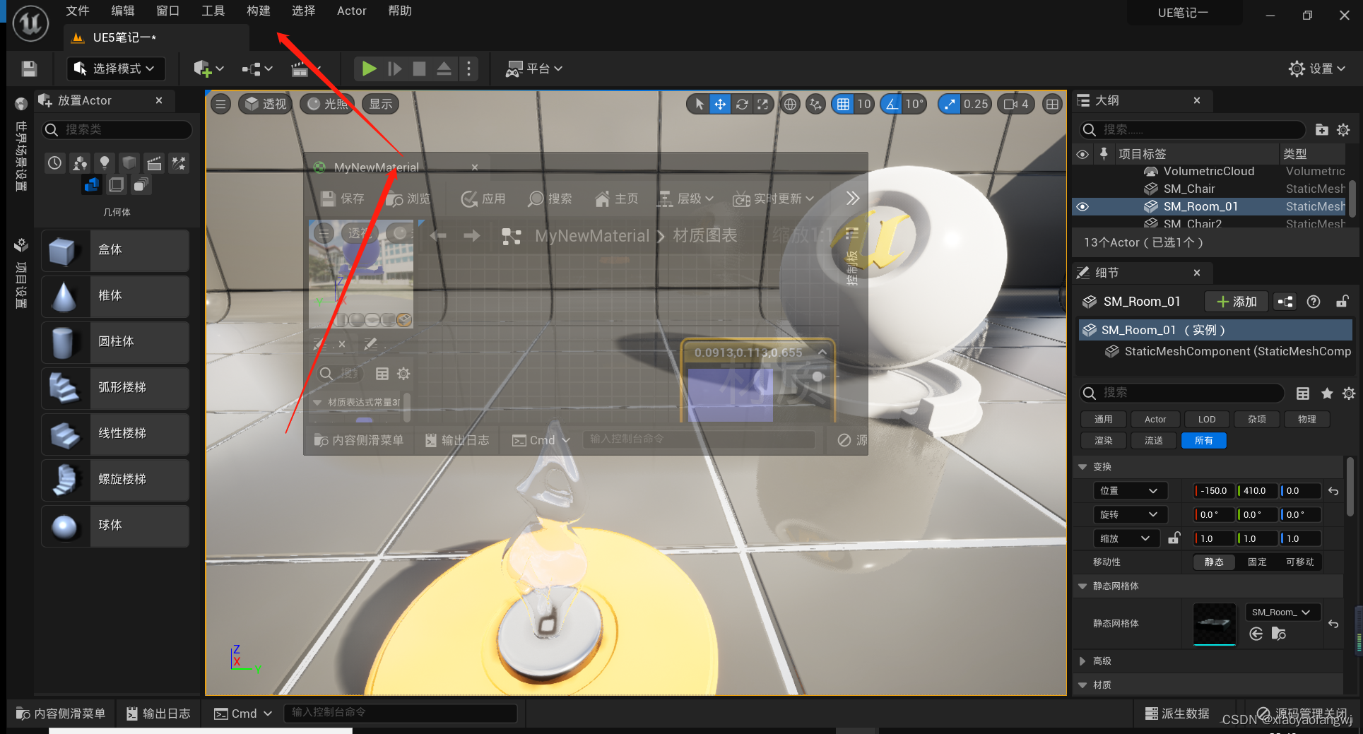The width and height of the screenshot is (1363, 734).
Task: Select StaticMeshComponent in the components tree
Action: [1227, 351]
